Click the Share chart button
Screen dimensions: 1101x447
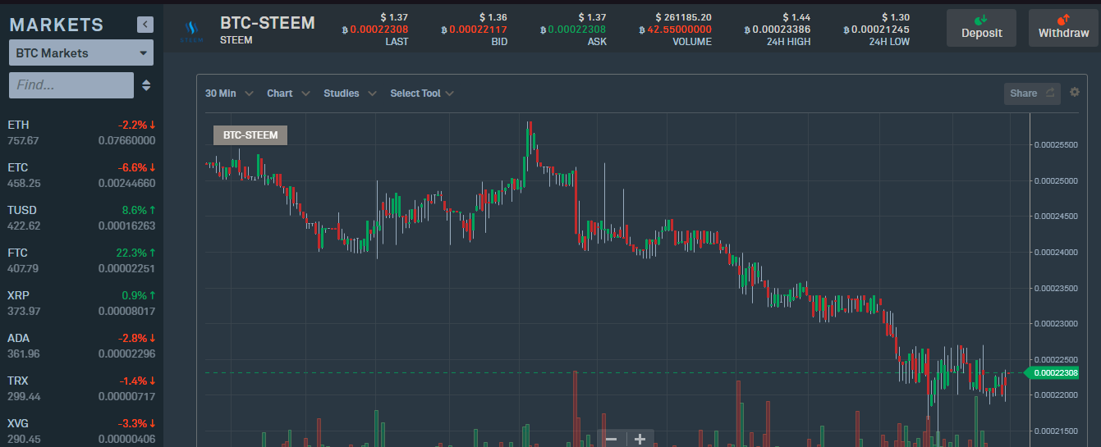pos(1032,94)
